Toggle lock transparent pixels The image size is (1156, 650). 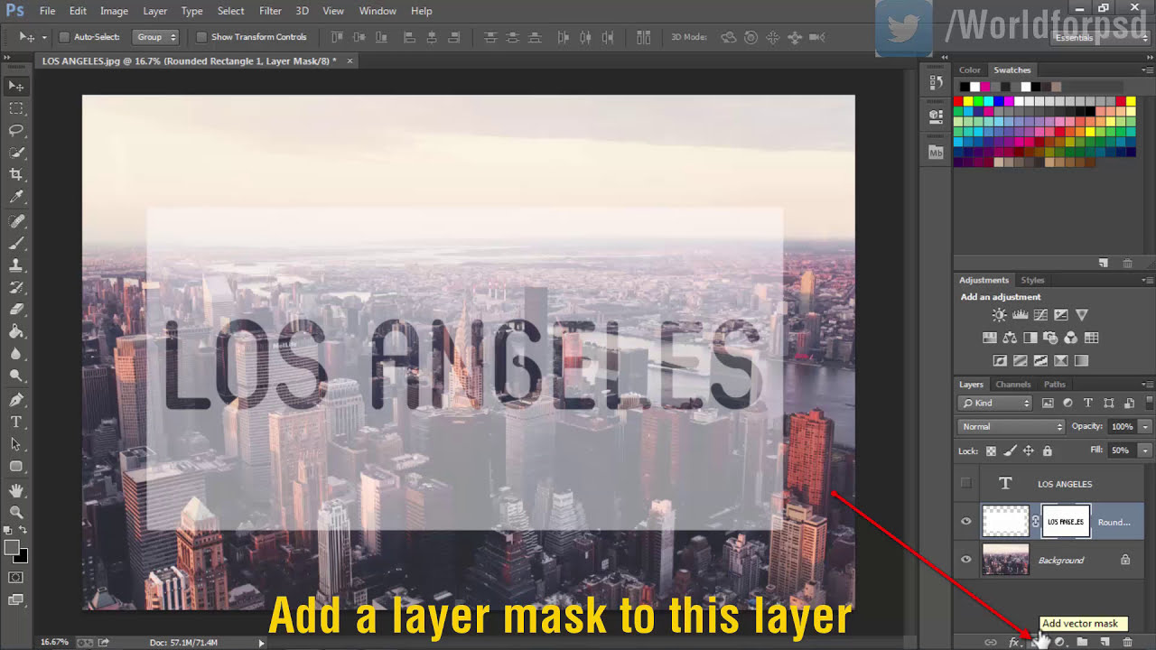coord(991,450)
